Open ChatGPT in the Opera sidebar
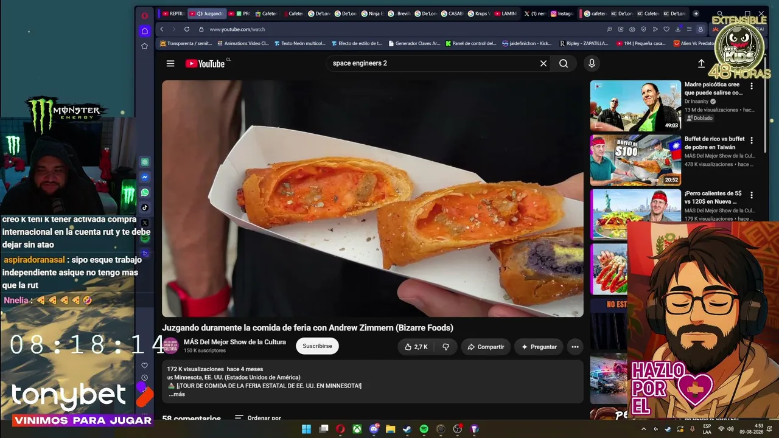This screenshot has width=779, height=438. point(145,162)
